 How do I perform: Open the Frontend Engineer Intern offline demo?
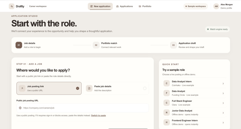tap(194, 122)
